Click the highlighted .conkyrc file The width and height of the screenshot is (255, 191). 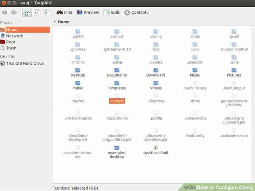117,101
